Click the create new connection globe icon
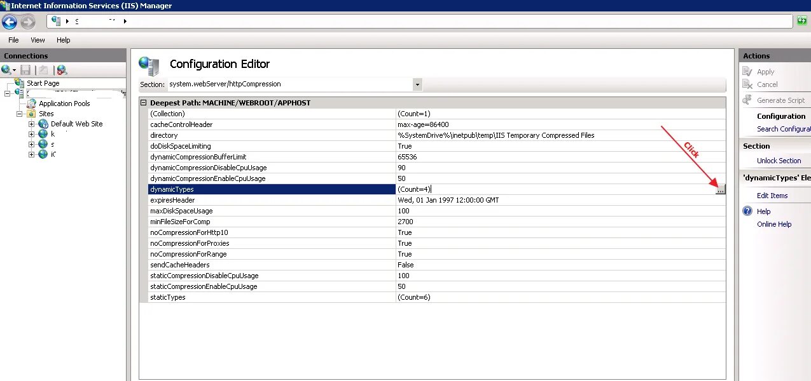Screen dimensions: 811x381 tap(6, 70)
